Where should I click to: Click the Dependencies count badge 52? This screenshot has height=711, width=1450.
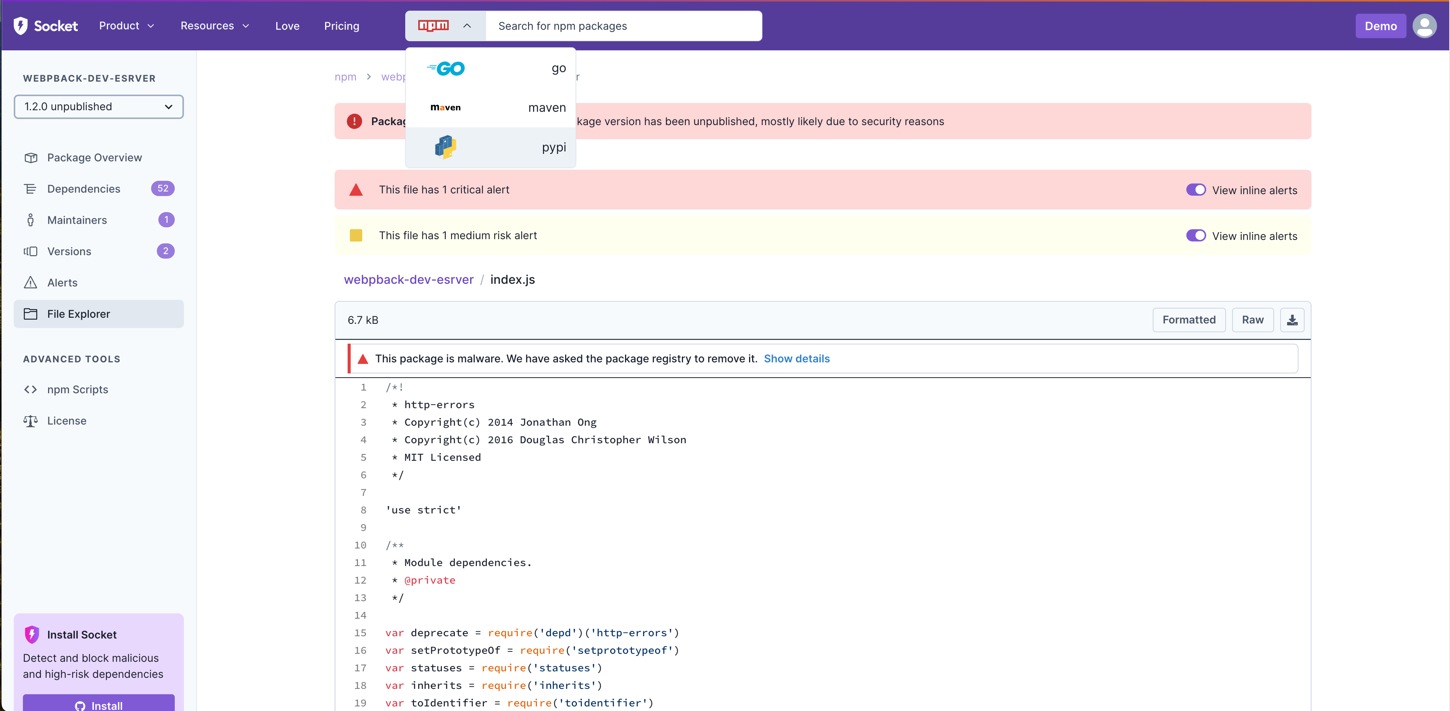[163, 188]
